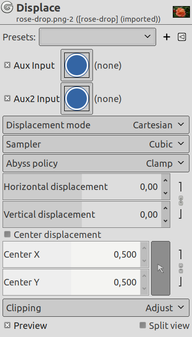Open the Abyss policy Clamp dropdown
Viewport: 192px width, 337px height.
(96, 163)
